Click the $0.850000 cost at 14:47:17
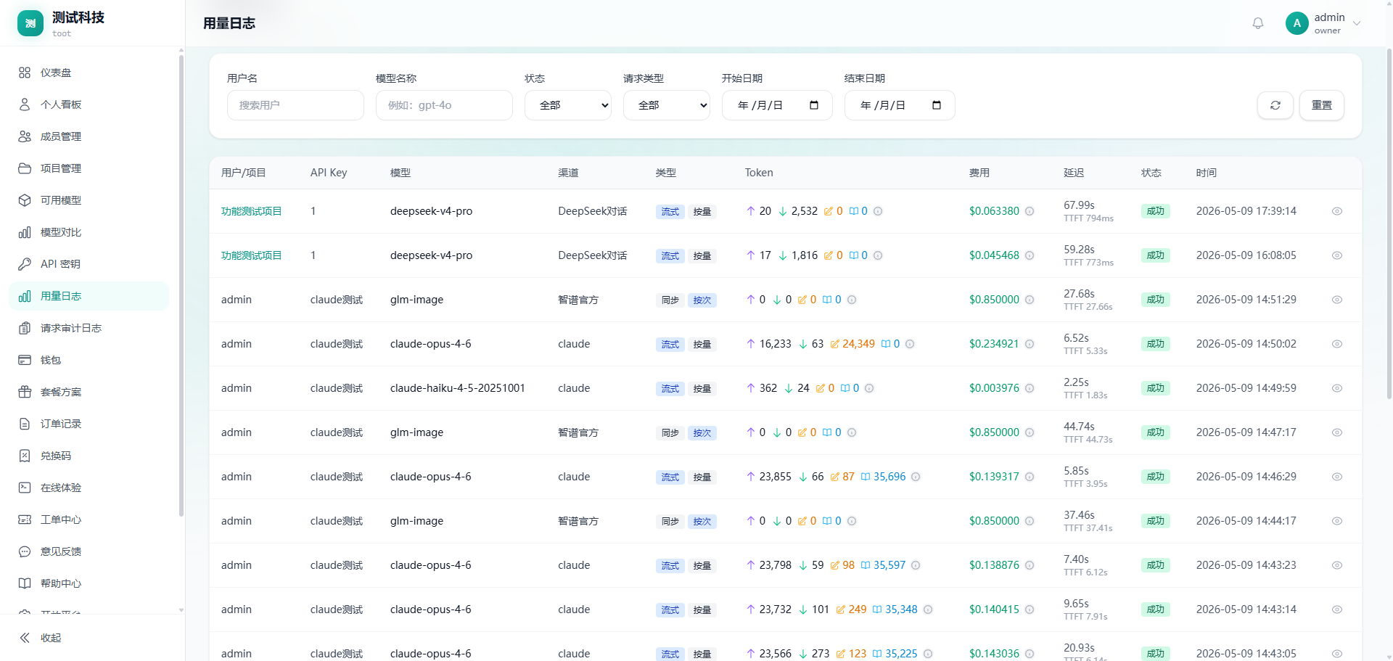The width and height of the screenshot is (1393, 661). coord(994,432)
